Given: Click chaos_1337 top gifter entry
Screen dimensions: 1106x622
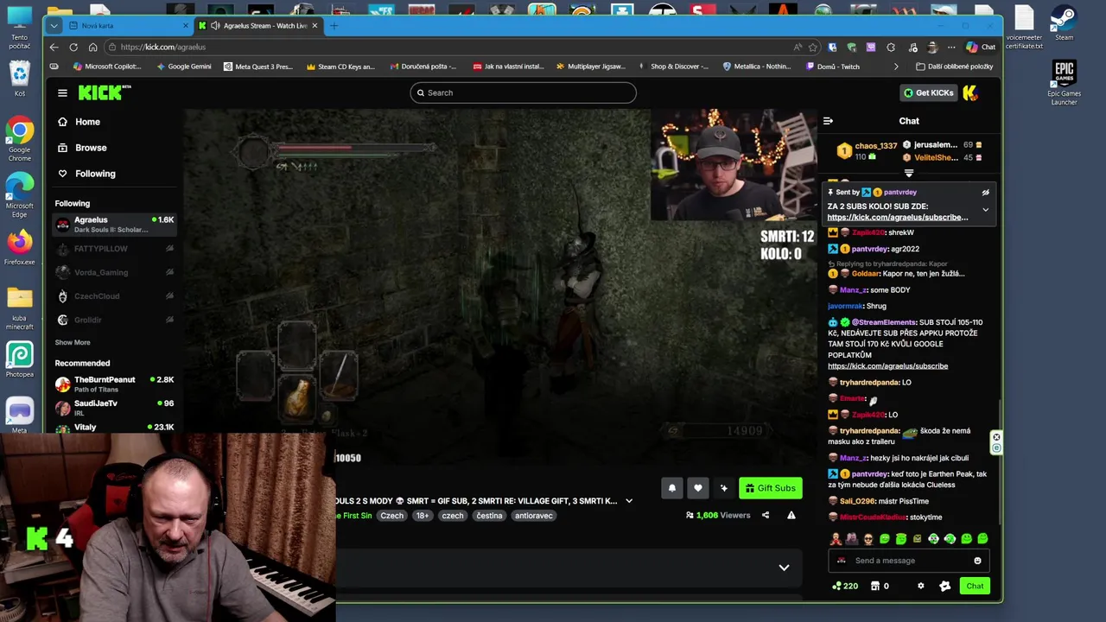Looking at the screenshot, I should (868, 151).
